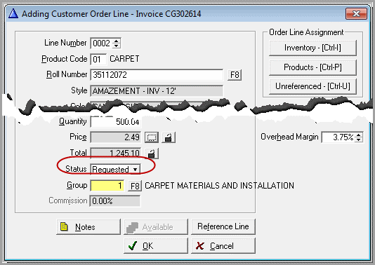The image size is (375, 265).
Task: Click the Order Line Assignment group label
Action: (306, 32)
